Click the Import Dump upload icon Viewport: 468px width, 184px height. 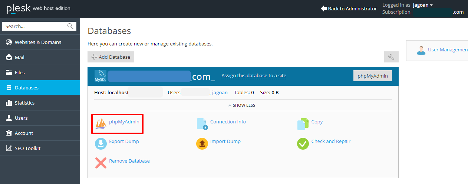(x=202, y=143)
